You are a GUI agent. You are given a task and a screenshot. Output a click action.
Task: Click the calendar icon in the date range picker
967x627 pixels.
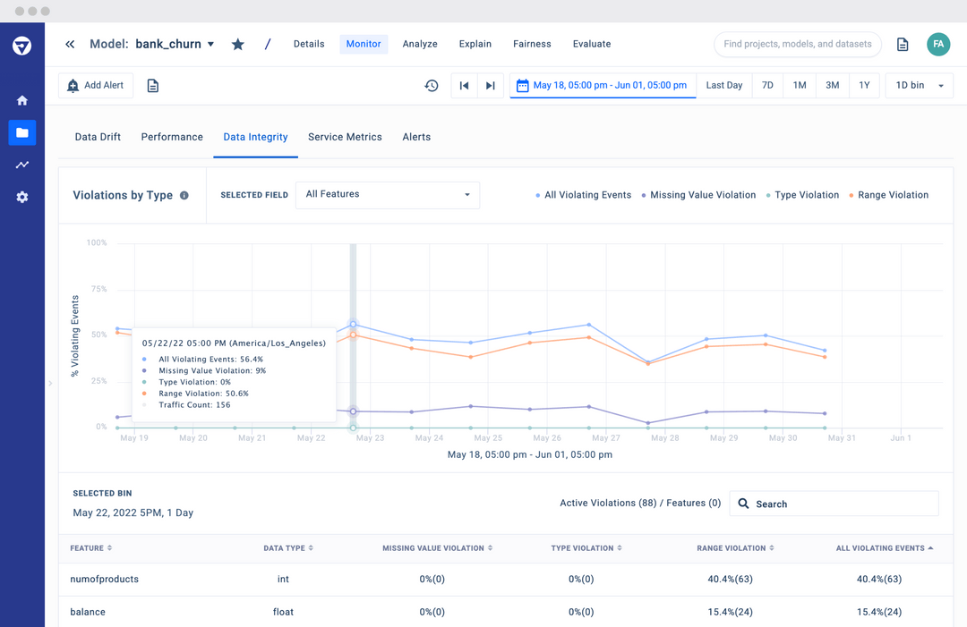523,85
